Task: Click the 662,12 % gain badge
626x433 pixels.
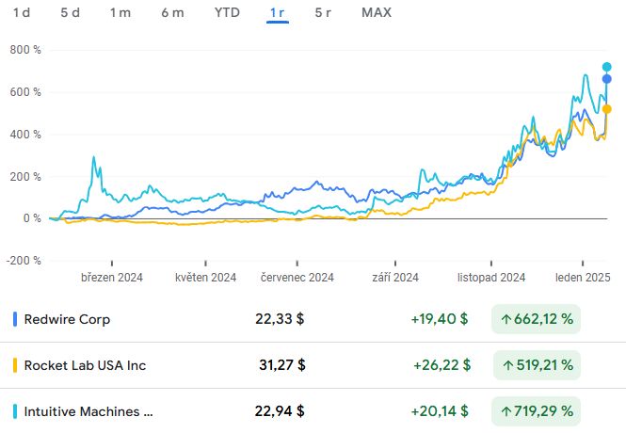Action: click(x=537, y=319)
